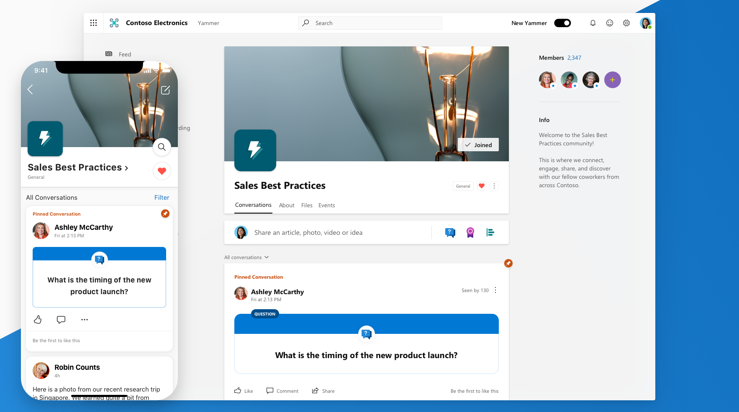
Task: Share the desktop pinned post
Action: pos(323,391)
